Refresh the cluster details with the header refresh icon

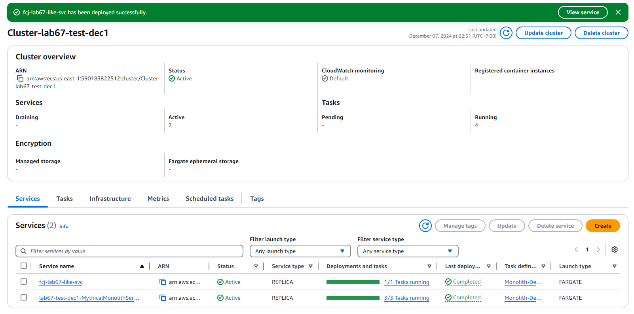coord(506,33)
